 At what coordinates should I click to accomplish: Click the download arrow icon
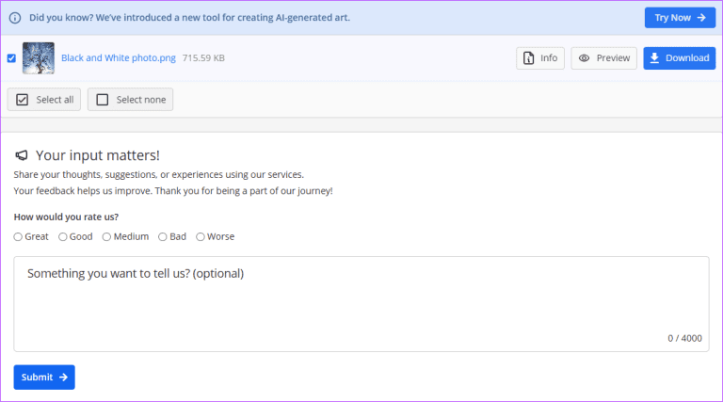click(x=654, y=58)
